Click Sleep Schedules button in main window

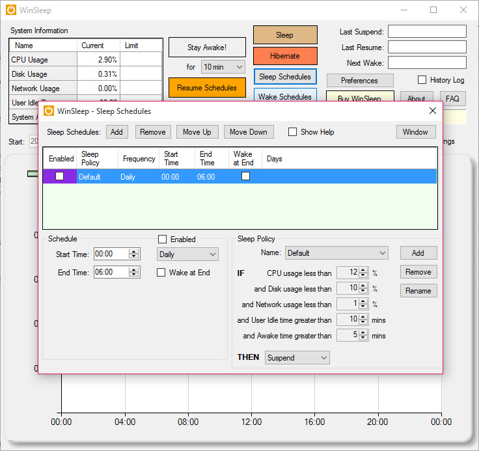tap(285, 77)
